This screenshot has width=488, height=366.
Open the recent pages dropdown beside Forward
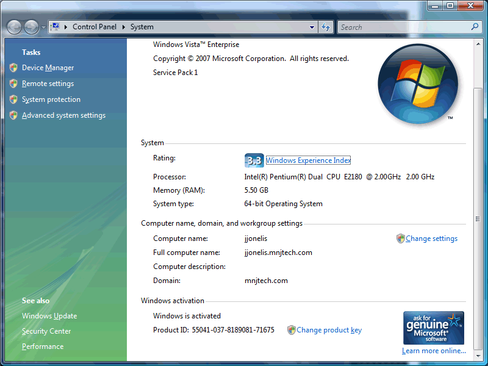point(43,27)
